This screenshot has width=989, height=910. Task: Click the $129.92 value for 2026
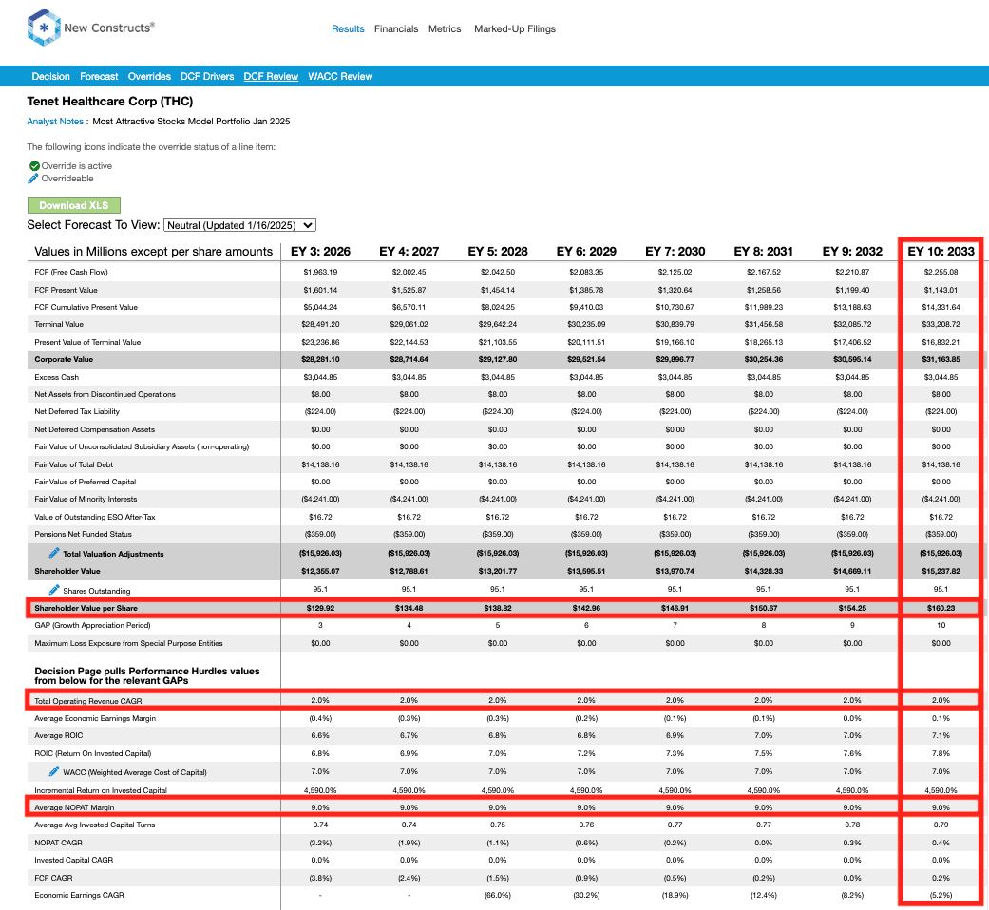(320, 608)
